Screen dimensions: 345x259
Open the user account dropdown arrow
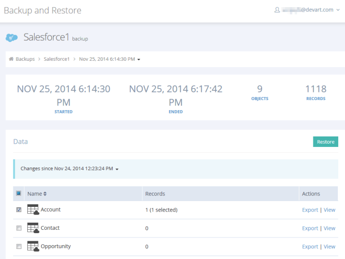[338, 10]
